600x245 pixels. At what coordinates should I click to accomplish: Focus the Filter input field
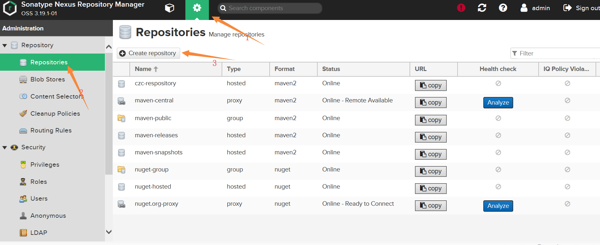tap(555, 54)
